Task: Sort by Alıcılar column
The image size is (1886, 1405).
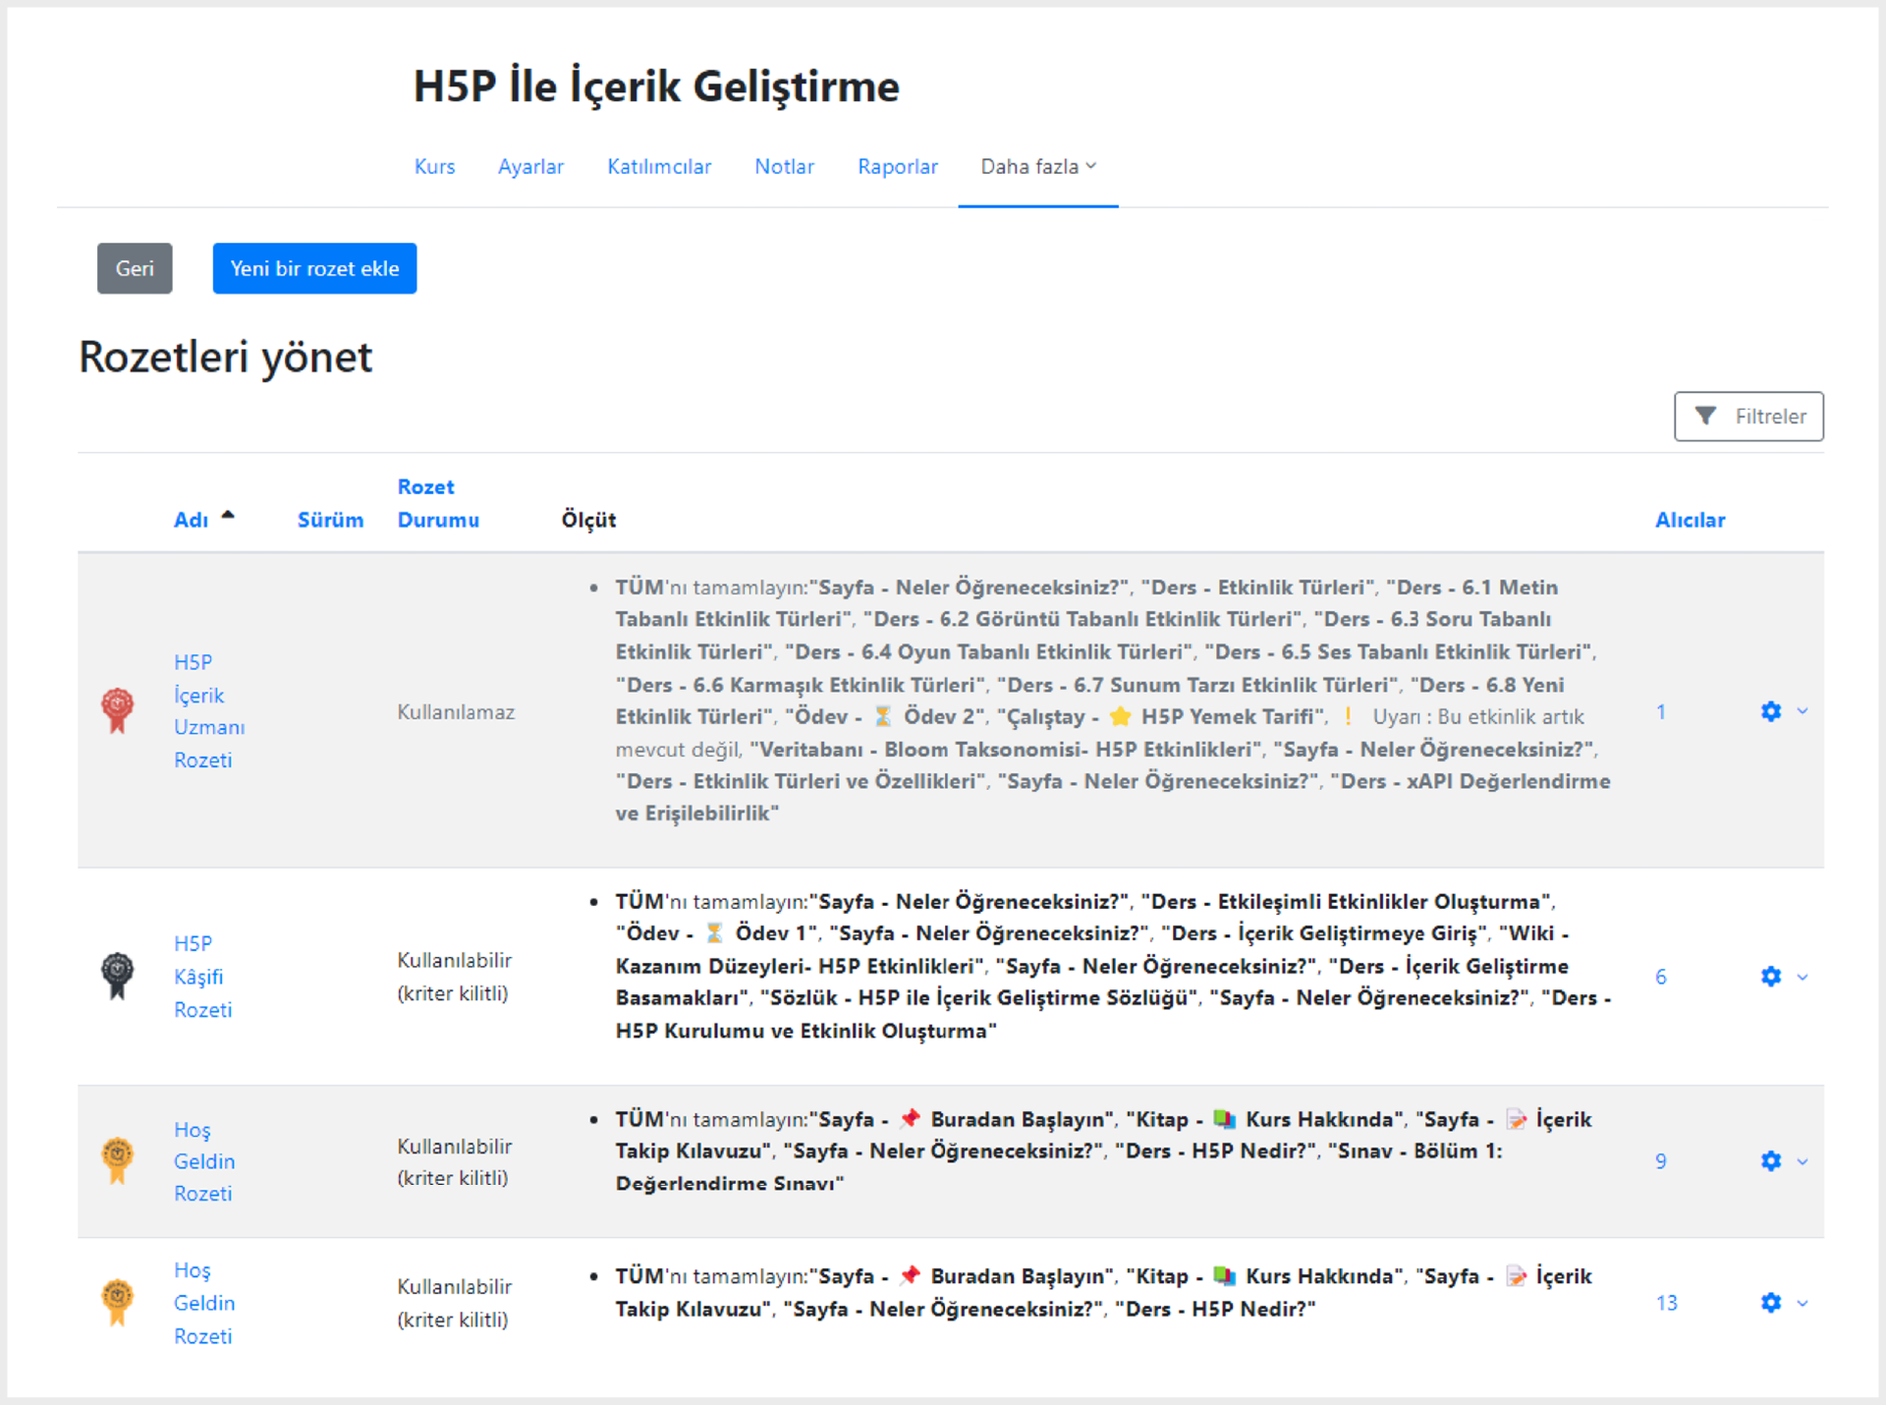Action: pos(1690,520)
